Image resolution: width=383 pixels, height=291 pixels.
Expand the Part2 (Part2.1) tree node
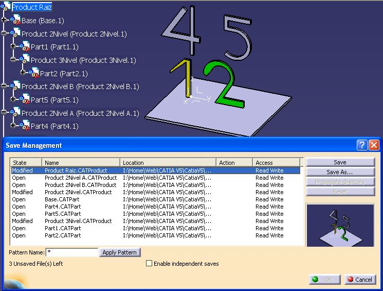[x=23, y=72]
